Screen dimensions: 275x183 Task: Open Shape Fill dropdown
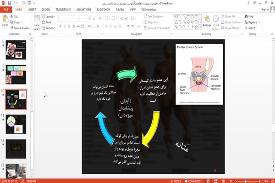click(x=229, y=17)
